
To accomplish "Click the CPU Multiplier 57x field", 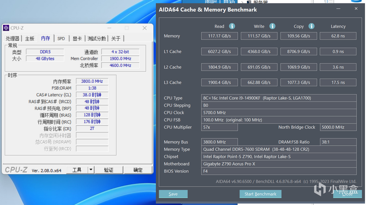I will coord(220,127).
